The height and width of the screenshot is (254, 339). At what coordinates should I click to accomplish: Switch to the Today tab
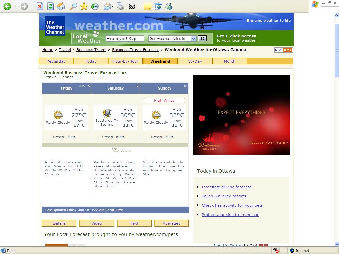tap(91, 61)
